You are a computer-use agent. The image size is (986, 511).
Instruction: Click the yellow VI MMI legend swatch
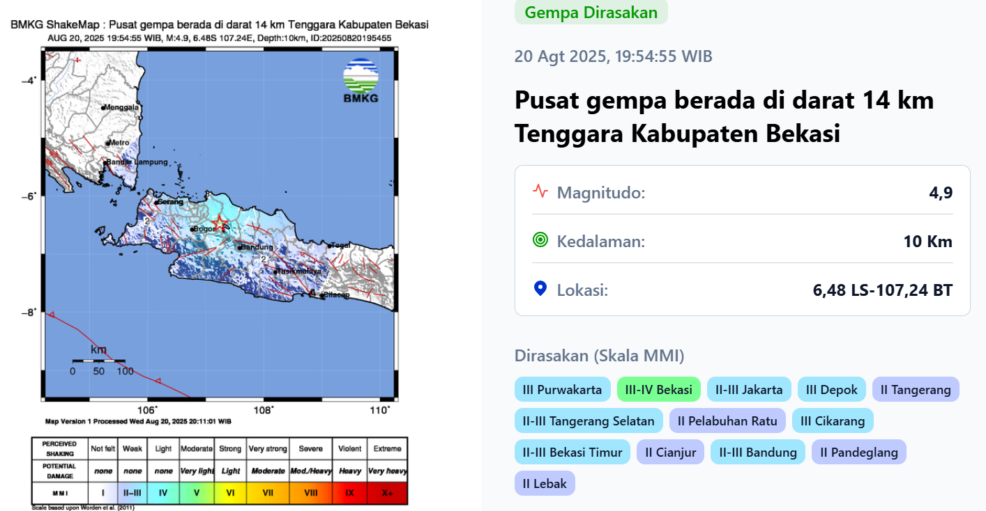231,493
